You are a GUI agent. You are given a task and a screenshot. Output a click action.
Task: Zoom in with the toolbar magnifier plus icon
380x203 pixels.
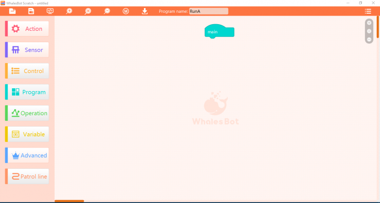69,11
